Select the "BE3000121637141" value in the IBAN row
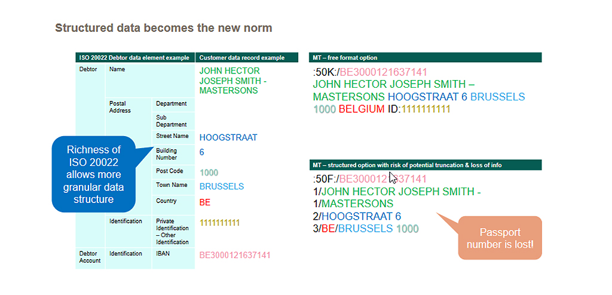The width and height of the screenshot is (612, 295). click(x=234, y=255)
